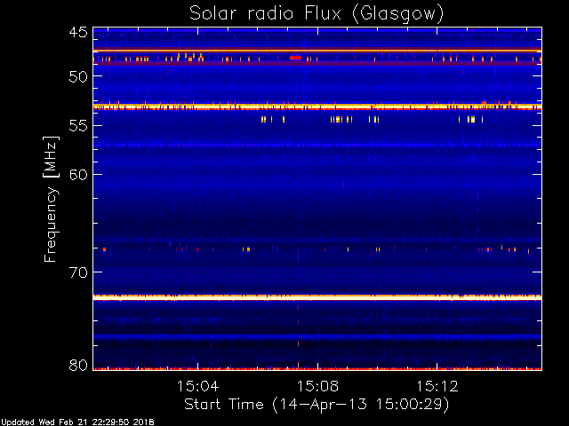Click the red burst blob near 48 MHz
Viewport: 569px width, 426px height.
click(x=295, y=58)
